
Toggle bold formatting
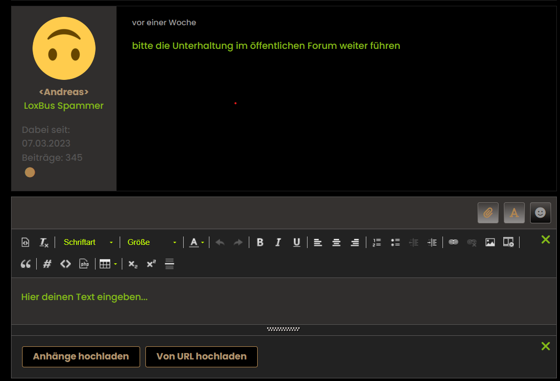point(260,242)
